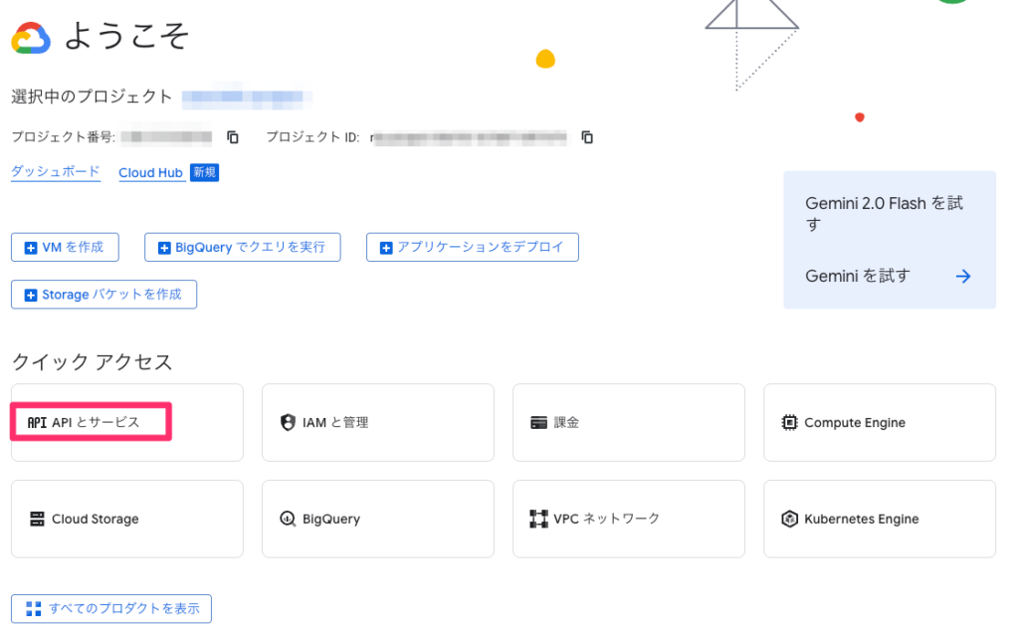Click the API icon in API とサービス
The height and width of the screenshot is (637, 1019).
click(x=37, y=422)
